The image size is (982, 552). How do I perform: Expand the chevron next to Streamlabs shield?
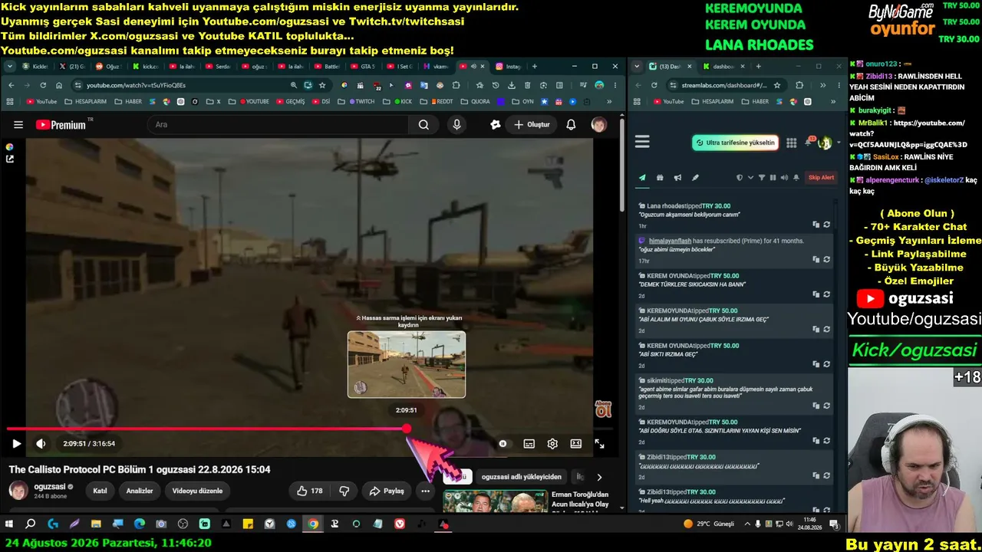[x=750, y=178]
